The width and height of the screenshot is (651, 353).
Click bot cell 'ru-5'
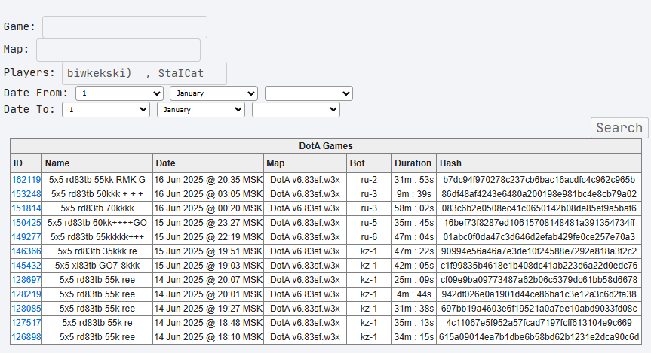pos(369,223)
